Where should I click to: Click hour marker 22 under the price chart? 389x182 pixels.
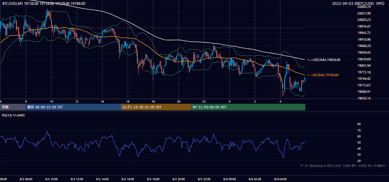point(204,101)
